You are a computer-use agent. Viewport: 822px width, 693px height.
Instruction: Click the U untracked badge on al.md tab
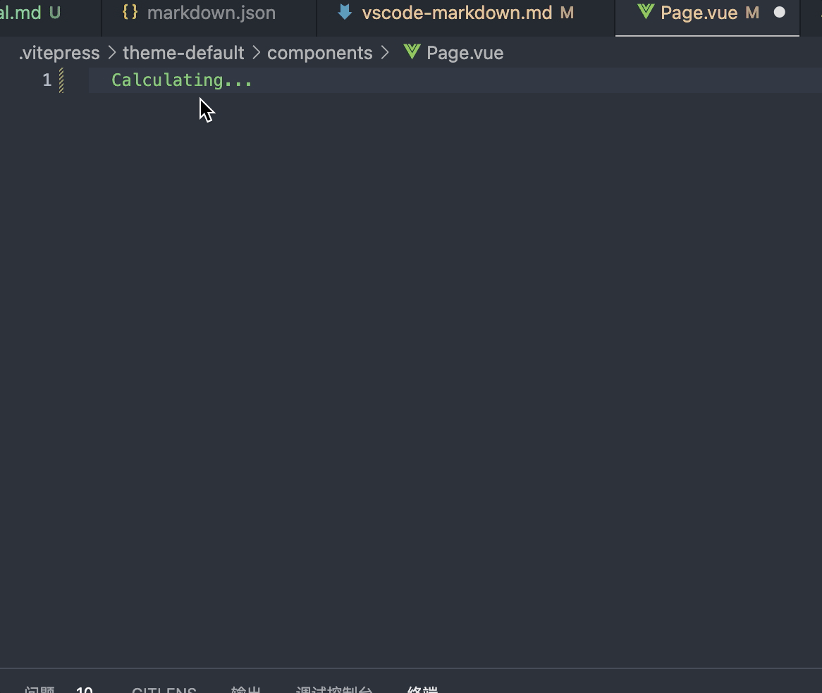(x=54, y=11)
